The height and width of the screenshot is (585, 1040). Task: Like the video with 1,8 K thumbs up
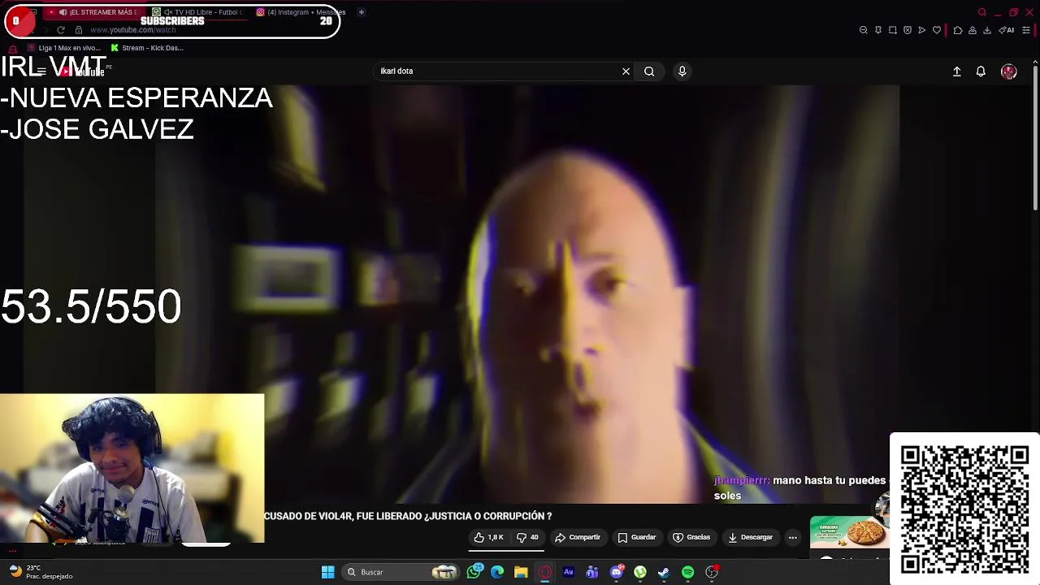[x=489, y=537]
